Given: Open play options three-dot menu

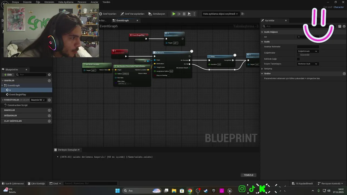Looking at the screenshot, I should [x=194, y=14].
